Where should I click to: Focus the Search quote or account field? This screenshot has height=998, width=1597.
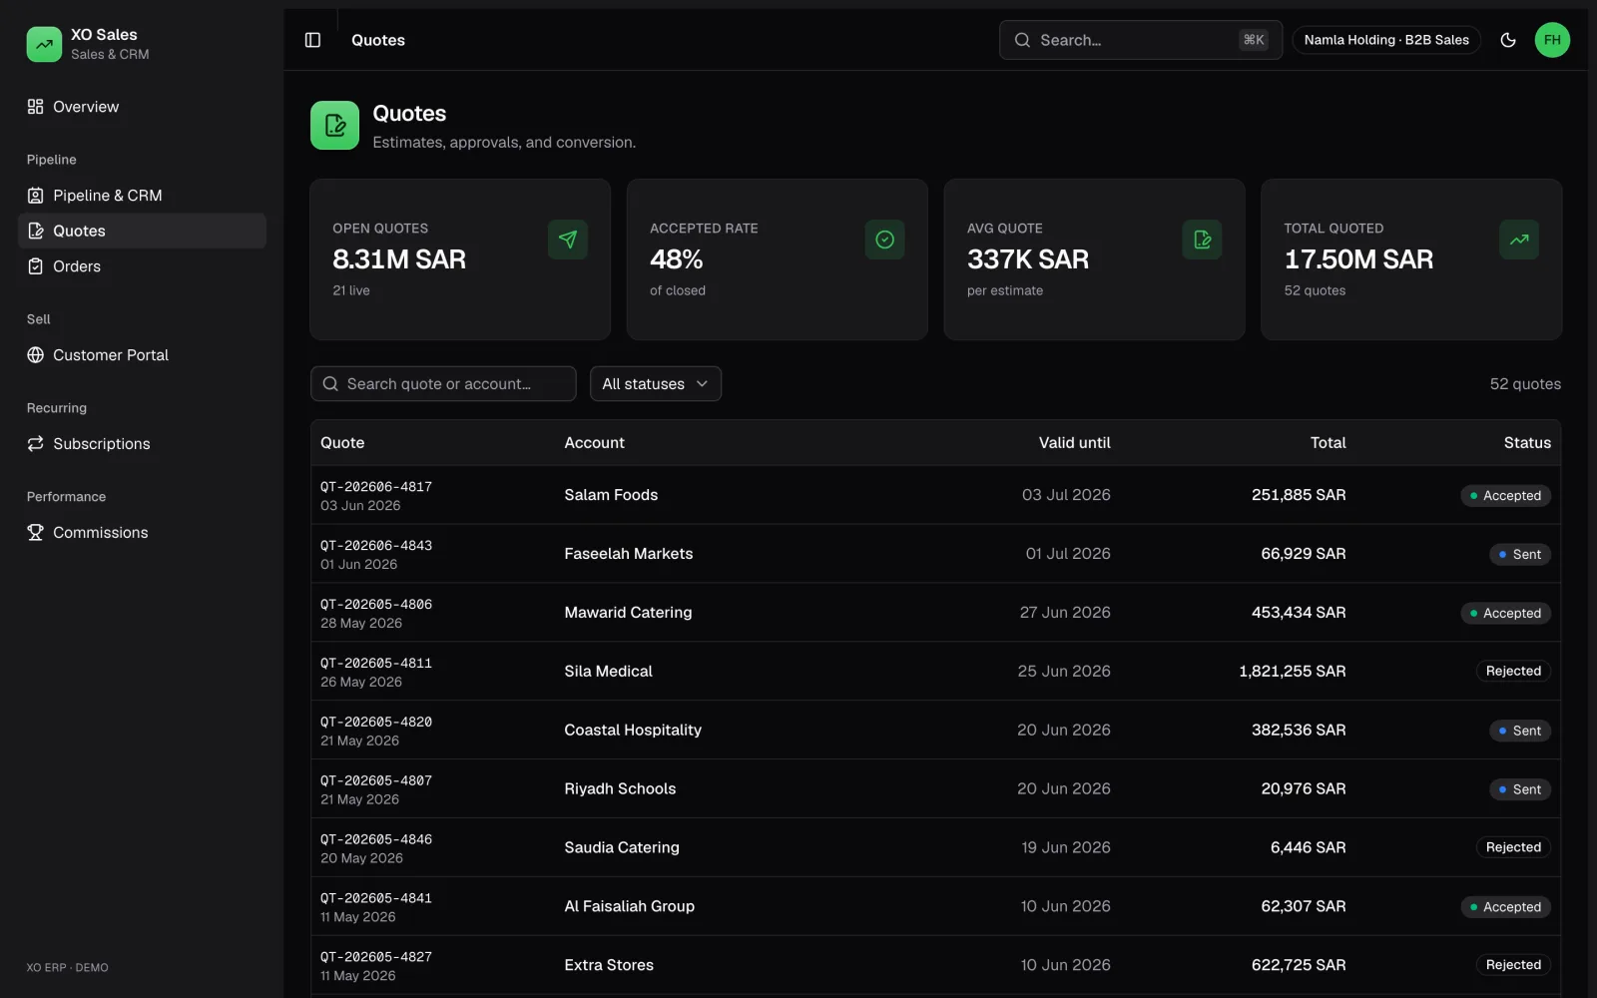pyautogui.click(x=443, y=384)
